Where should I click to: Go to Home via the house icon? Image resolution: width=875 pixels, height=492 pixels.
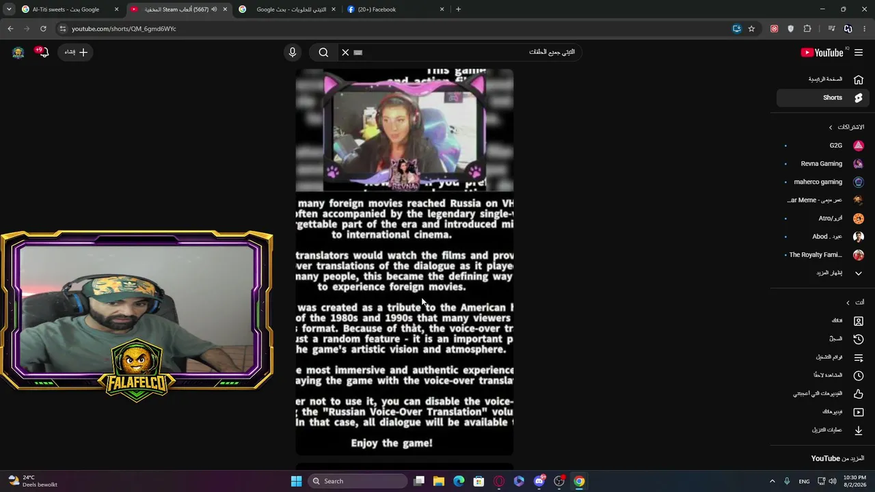tap(859, 79)
